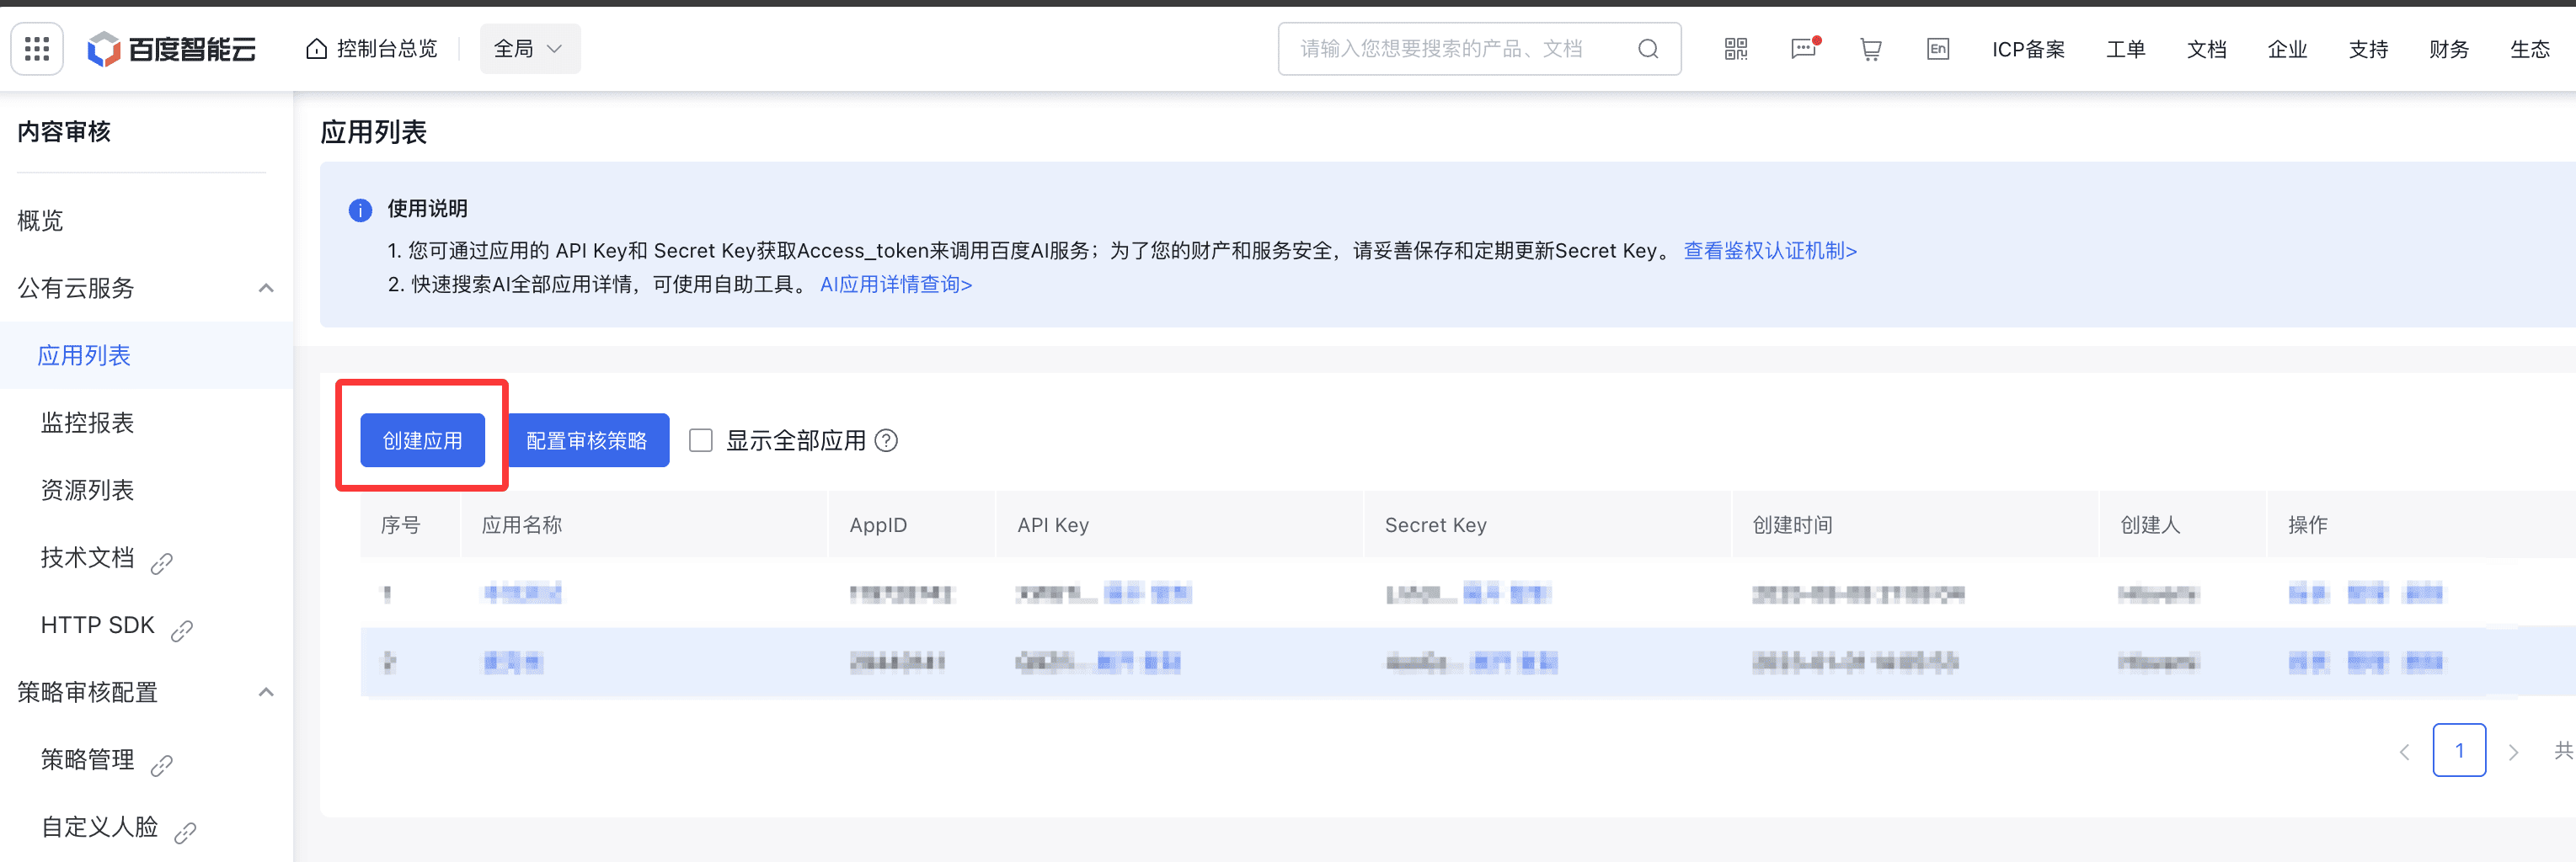Click the 配置审核策略 button
The image size is (2576, 862).
[587, 440]
